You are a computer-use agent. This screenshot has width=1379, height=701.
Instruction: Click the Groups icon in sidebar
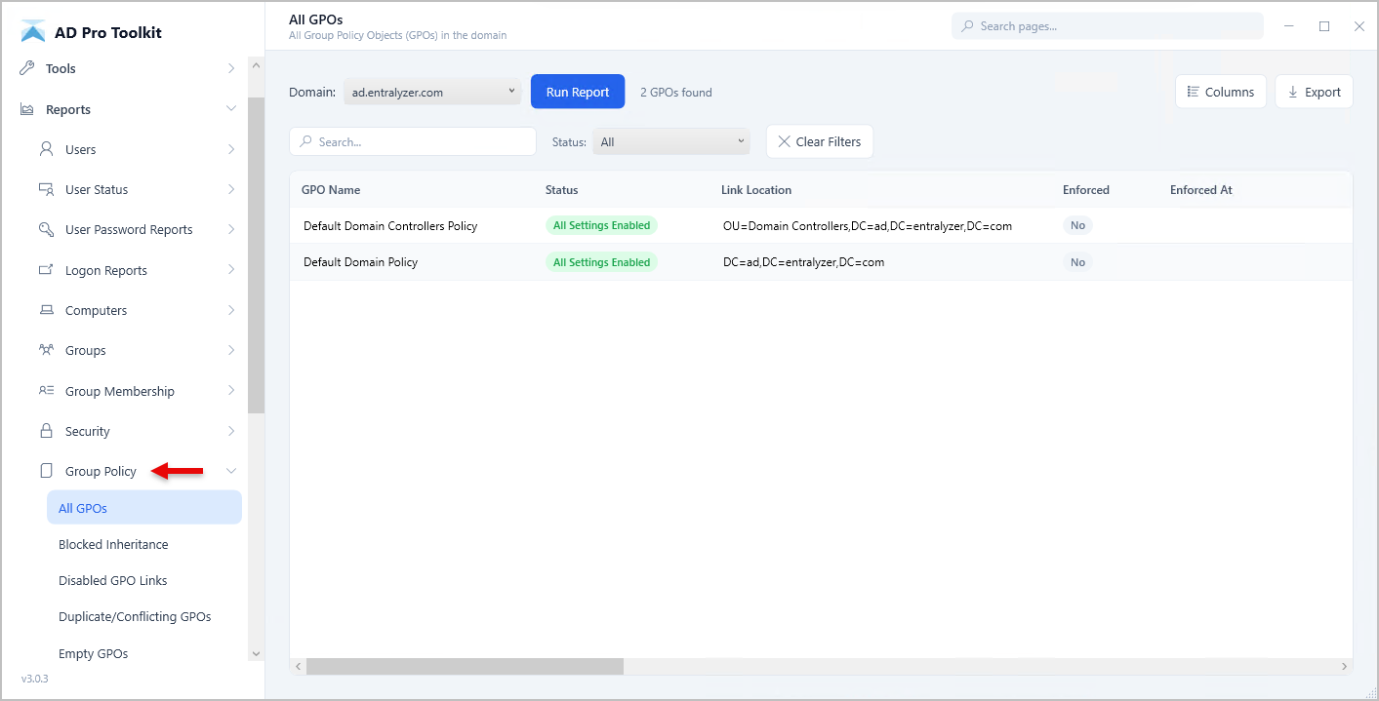[x=46, y=350]
